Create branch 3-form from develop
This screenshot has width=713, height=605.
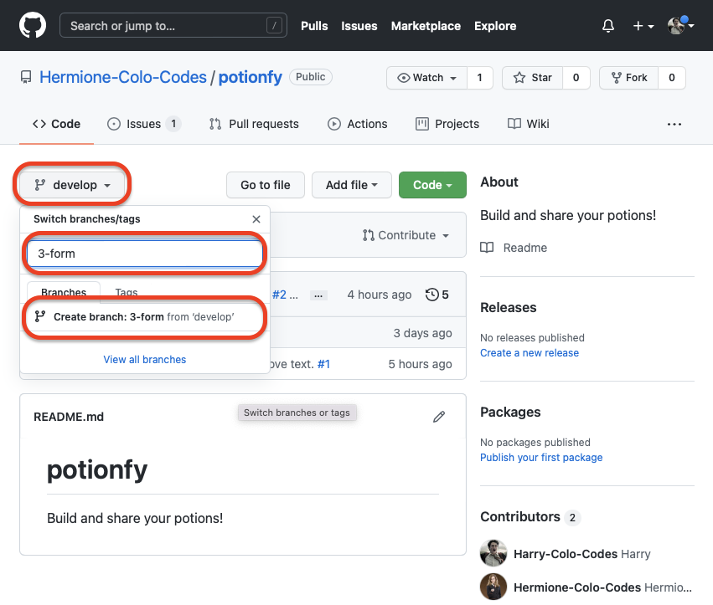[144, 317]
